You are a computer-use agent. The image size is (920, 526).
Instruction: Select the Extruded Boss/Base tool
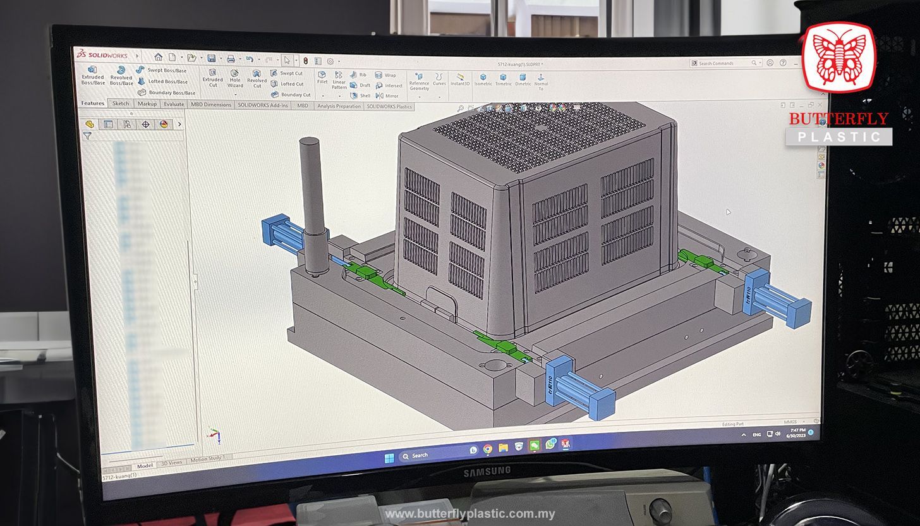click(x=93, y=76)
